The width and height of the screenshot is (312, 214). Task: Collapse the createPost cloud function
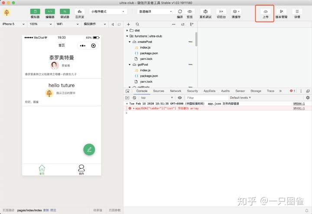pos(130,42)
